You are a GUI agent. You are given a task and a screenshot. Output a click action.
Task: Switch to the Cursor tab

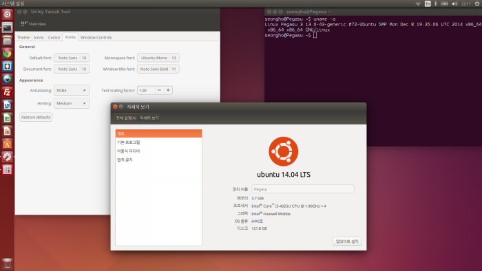pos(54,37)
